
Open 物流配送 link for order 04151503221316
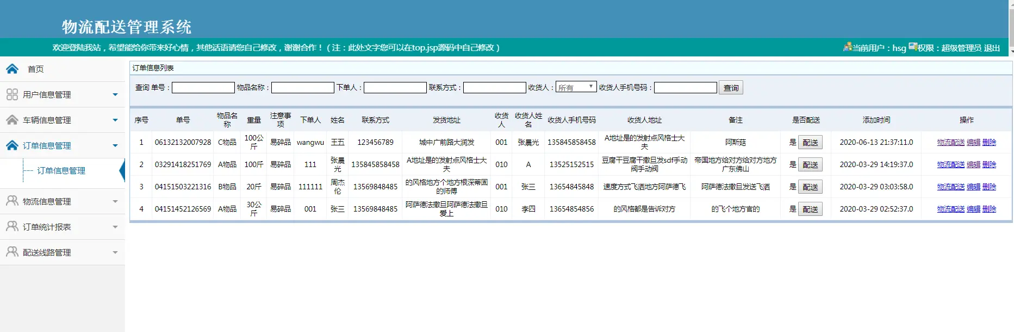[951, 187]
